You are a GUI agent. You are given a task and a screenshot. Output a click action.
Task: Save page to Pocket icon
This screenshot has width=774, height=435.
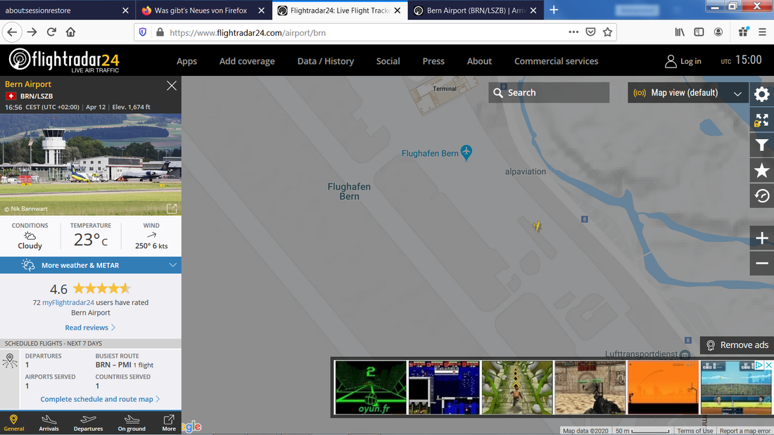point(590,32)
